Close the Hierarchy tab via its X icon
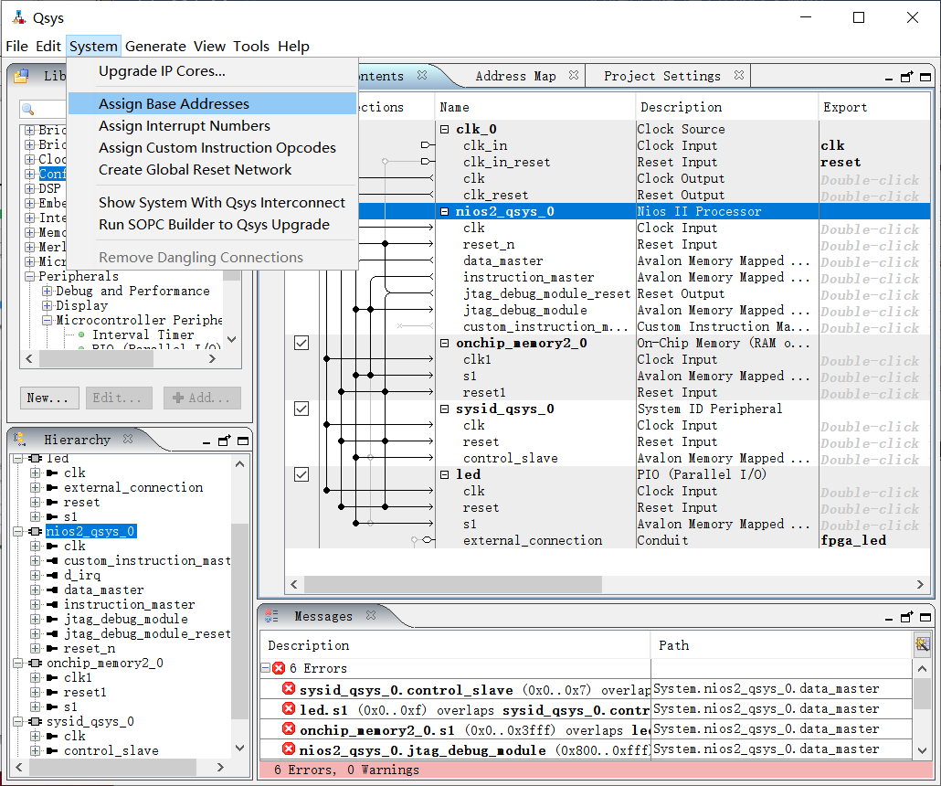Screen dimensions: 941x786 [128, 440]
